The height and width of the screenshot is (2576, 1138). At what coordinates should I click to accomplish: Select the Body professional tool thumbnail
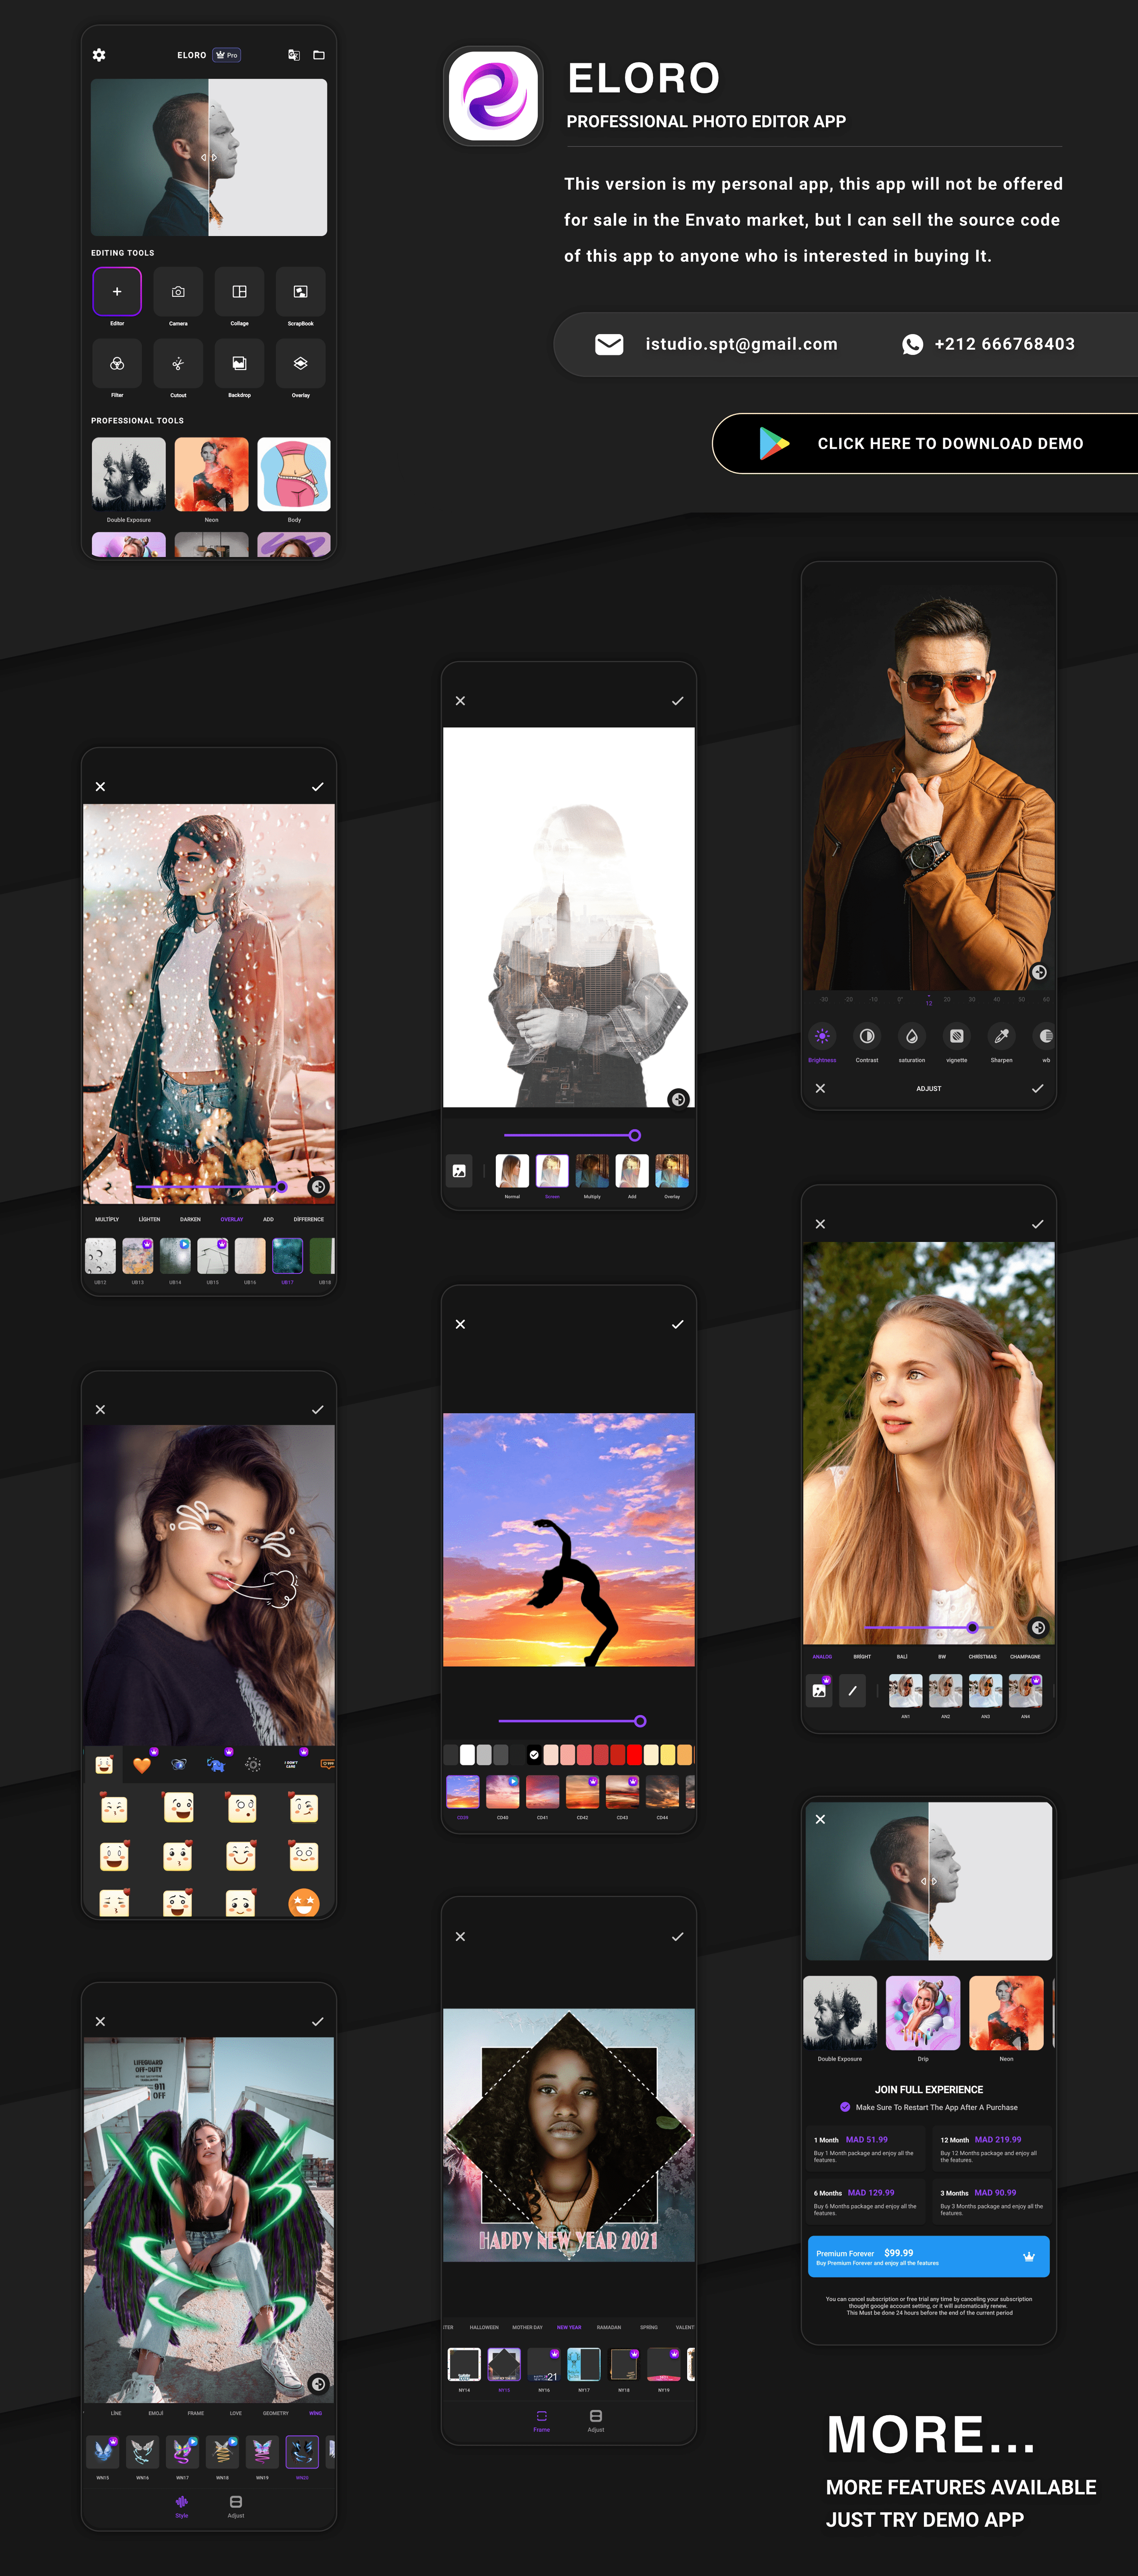294,474
